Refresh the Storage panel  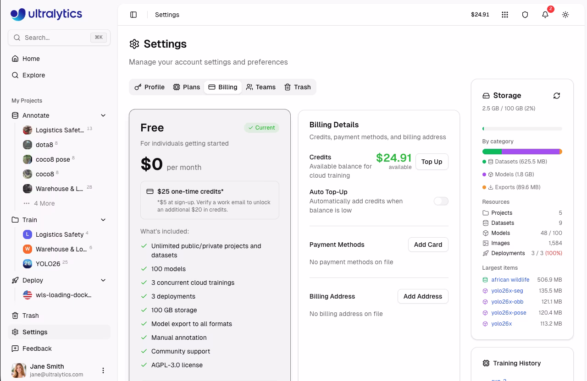point(557,96)
